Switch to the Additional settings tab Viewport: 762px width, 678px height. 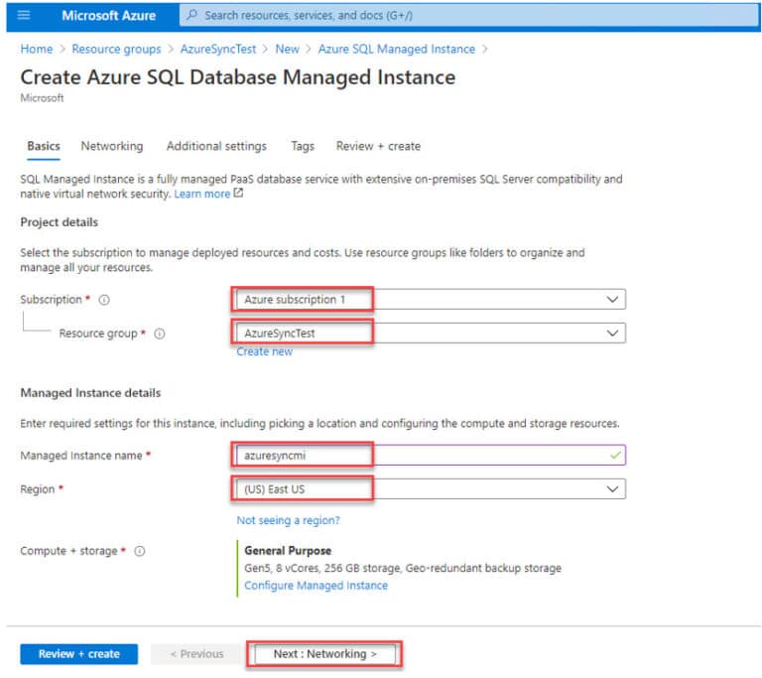216,146
